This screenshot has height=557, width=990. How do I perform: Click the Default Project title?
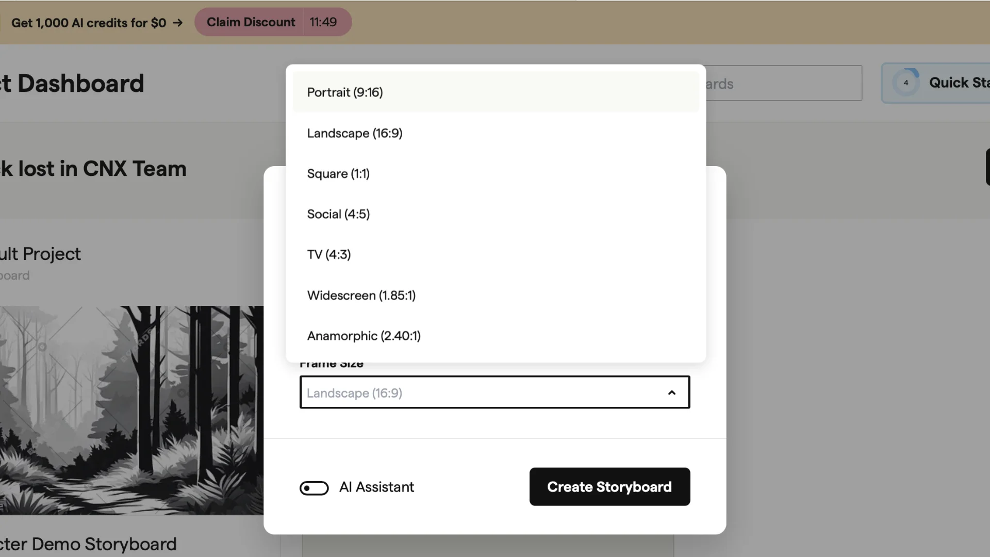40,254
